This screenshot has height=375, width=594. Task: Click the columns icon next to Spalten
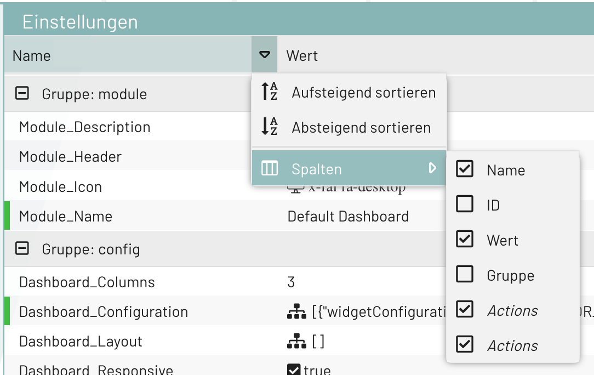270,168
